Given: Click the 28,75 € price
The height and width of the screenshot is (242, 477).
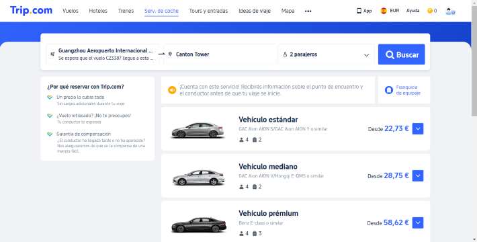Looking at the screenshot, I should tap(396, 175).
